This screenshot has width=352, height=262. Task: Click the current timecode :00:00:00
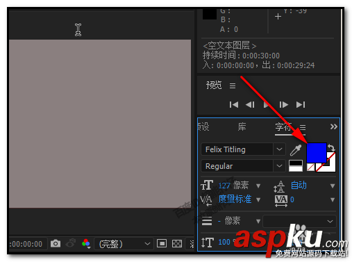26,244
